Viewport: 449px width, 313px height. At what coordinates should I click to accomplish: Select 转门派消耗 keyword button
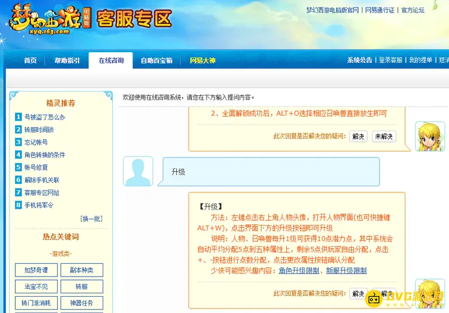coord(36,303)
